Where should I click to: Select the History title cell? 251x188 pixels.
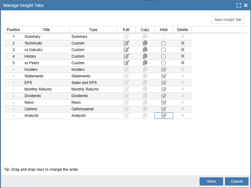pos(46,56)
